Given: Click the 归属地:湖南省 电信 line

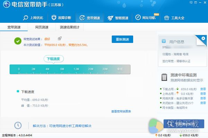Looking at the screenshot, I should pyautogui.click(x=175, y=54).
